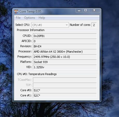The width and height of the screenshot is (119, 117).
Task: Click the empty TDP field
Action: click(65, 85)
